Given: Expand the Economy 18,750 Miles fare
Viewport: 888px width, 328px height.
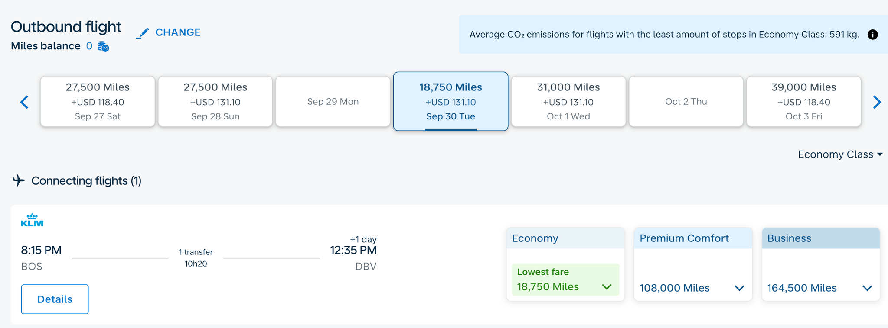Looking at the screenshot, I should click(607, 286).
